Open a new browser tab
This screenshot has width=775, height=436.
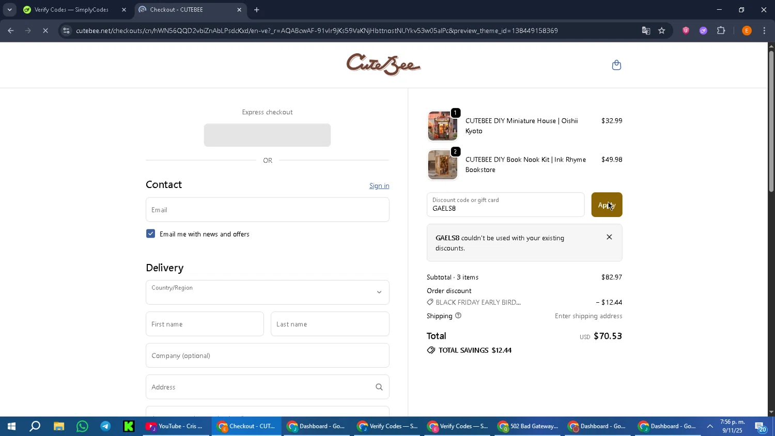coord(257,10)
